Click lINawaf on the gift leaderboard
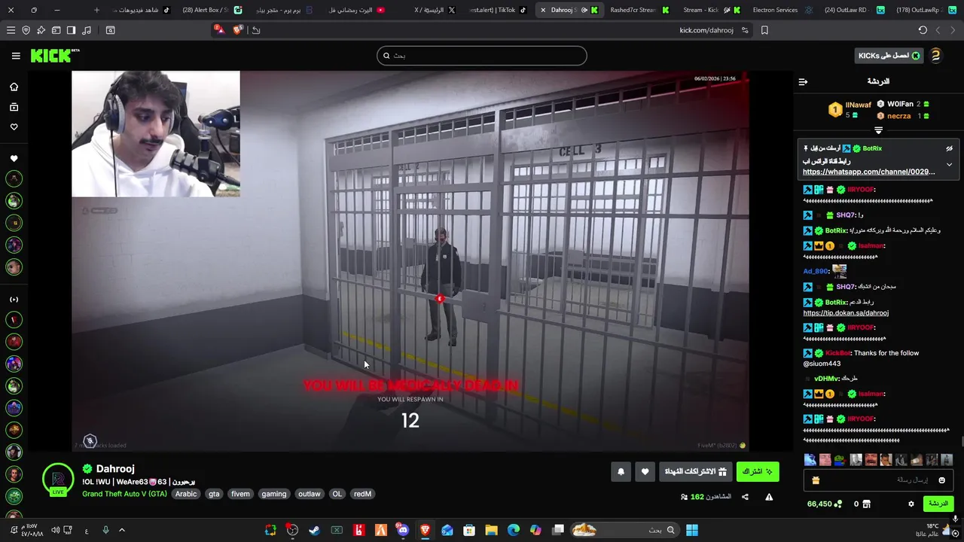The height and width of the screenshot is (542, 964). (x=859, y=105)
